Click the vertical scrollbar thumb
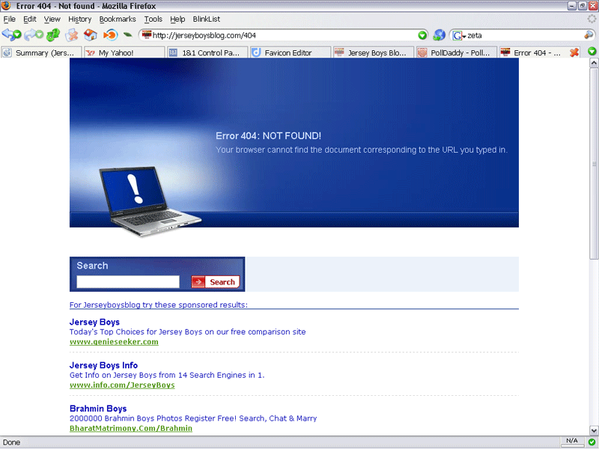Image resolution: width=599 pixels, height=449 pixels. tap(594, 164)
